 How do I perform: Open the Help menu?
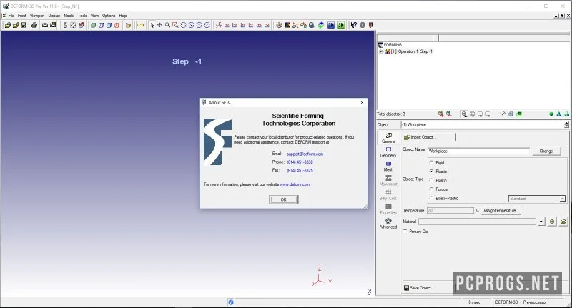point(122,16)
